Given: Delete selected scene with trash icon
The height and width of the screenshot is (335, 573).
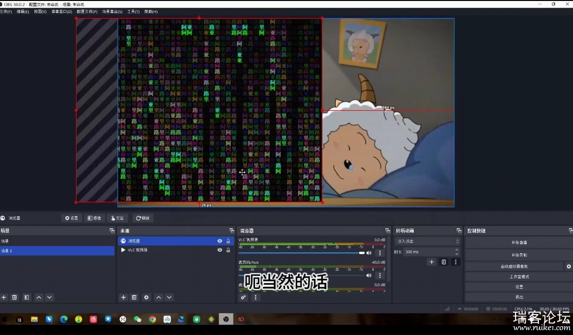Looking at the screenshot, I should click(x=15, y=298).
